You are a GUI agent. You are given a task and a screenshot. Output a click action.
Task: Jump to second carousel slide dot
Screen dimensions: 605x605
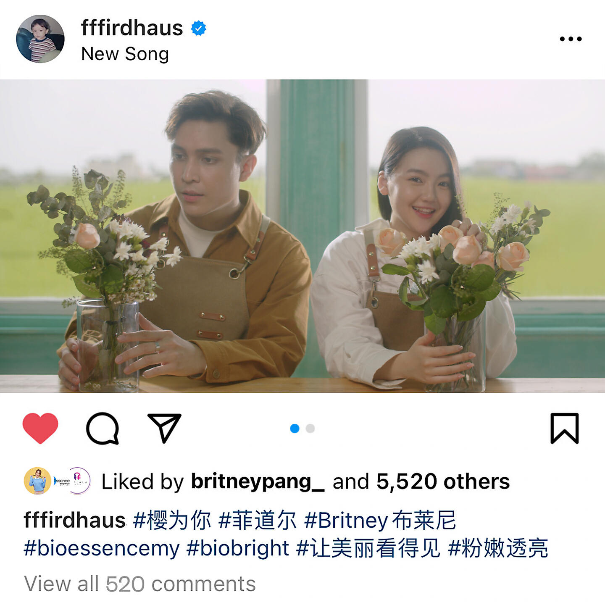[310, 429]
